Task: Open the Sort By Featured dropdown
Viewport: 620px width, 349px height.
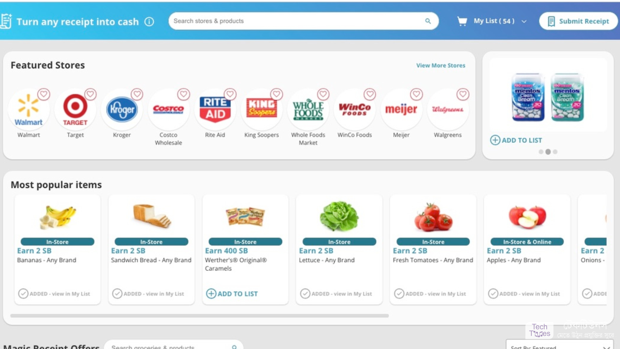Action: click(x=560, y=346)
